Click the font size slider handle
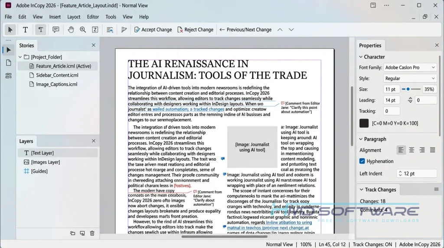The height and width of the screenshot is (248, 444). (x=408, y=89)
